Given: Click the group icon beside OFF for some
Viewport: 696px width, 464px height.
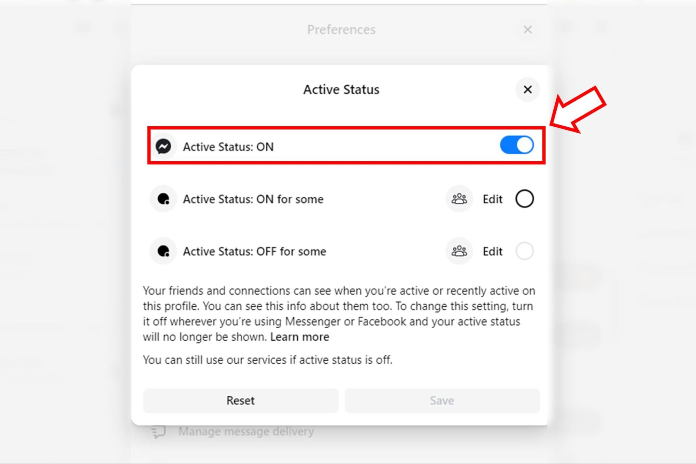Looking at the screenshot, I should [x=458, y=251].
